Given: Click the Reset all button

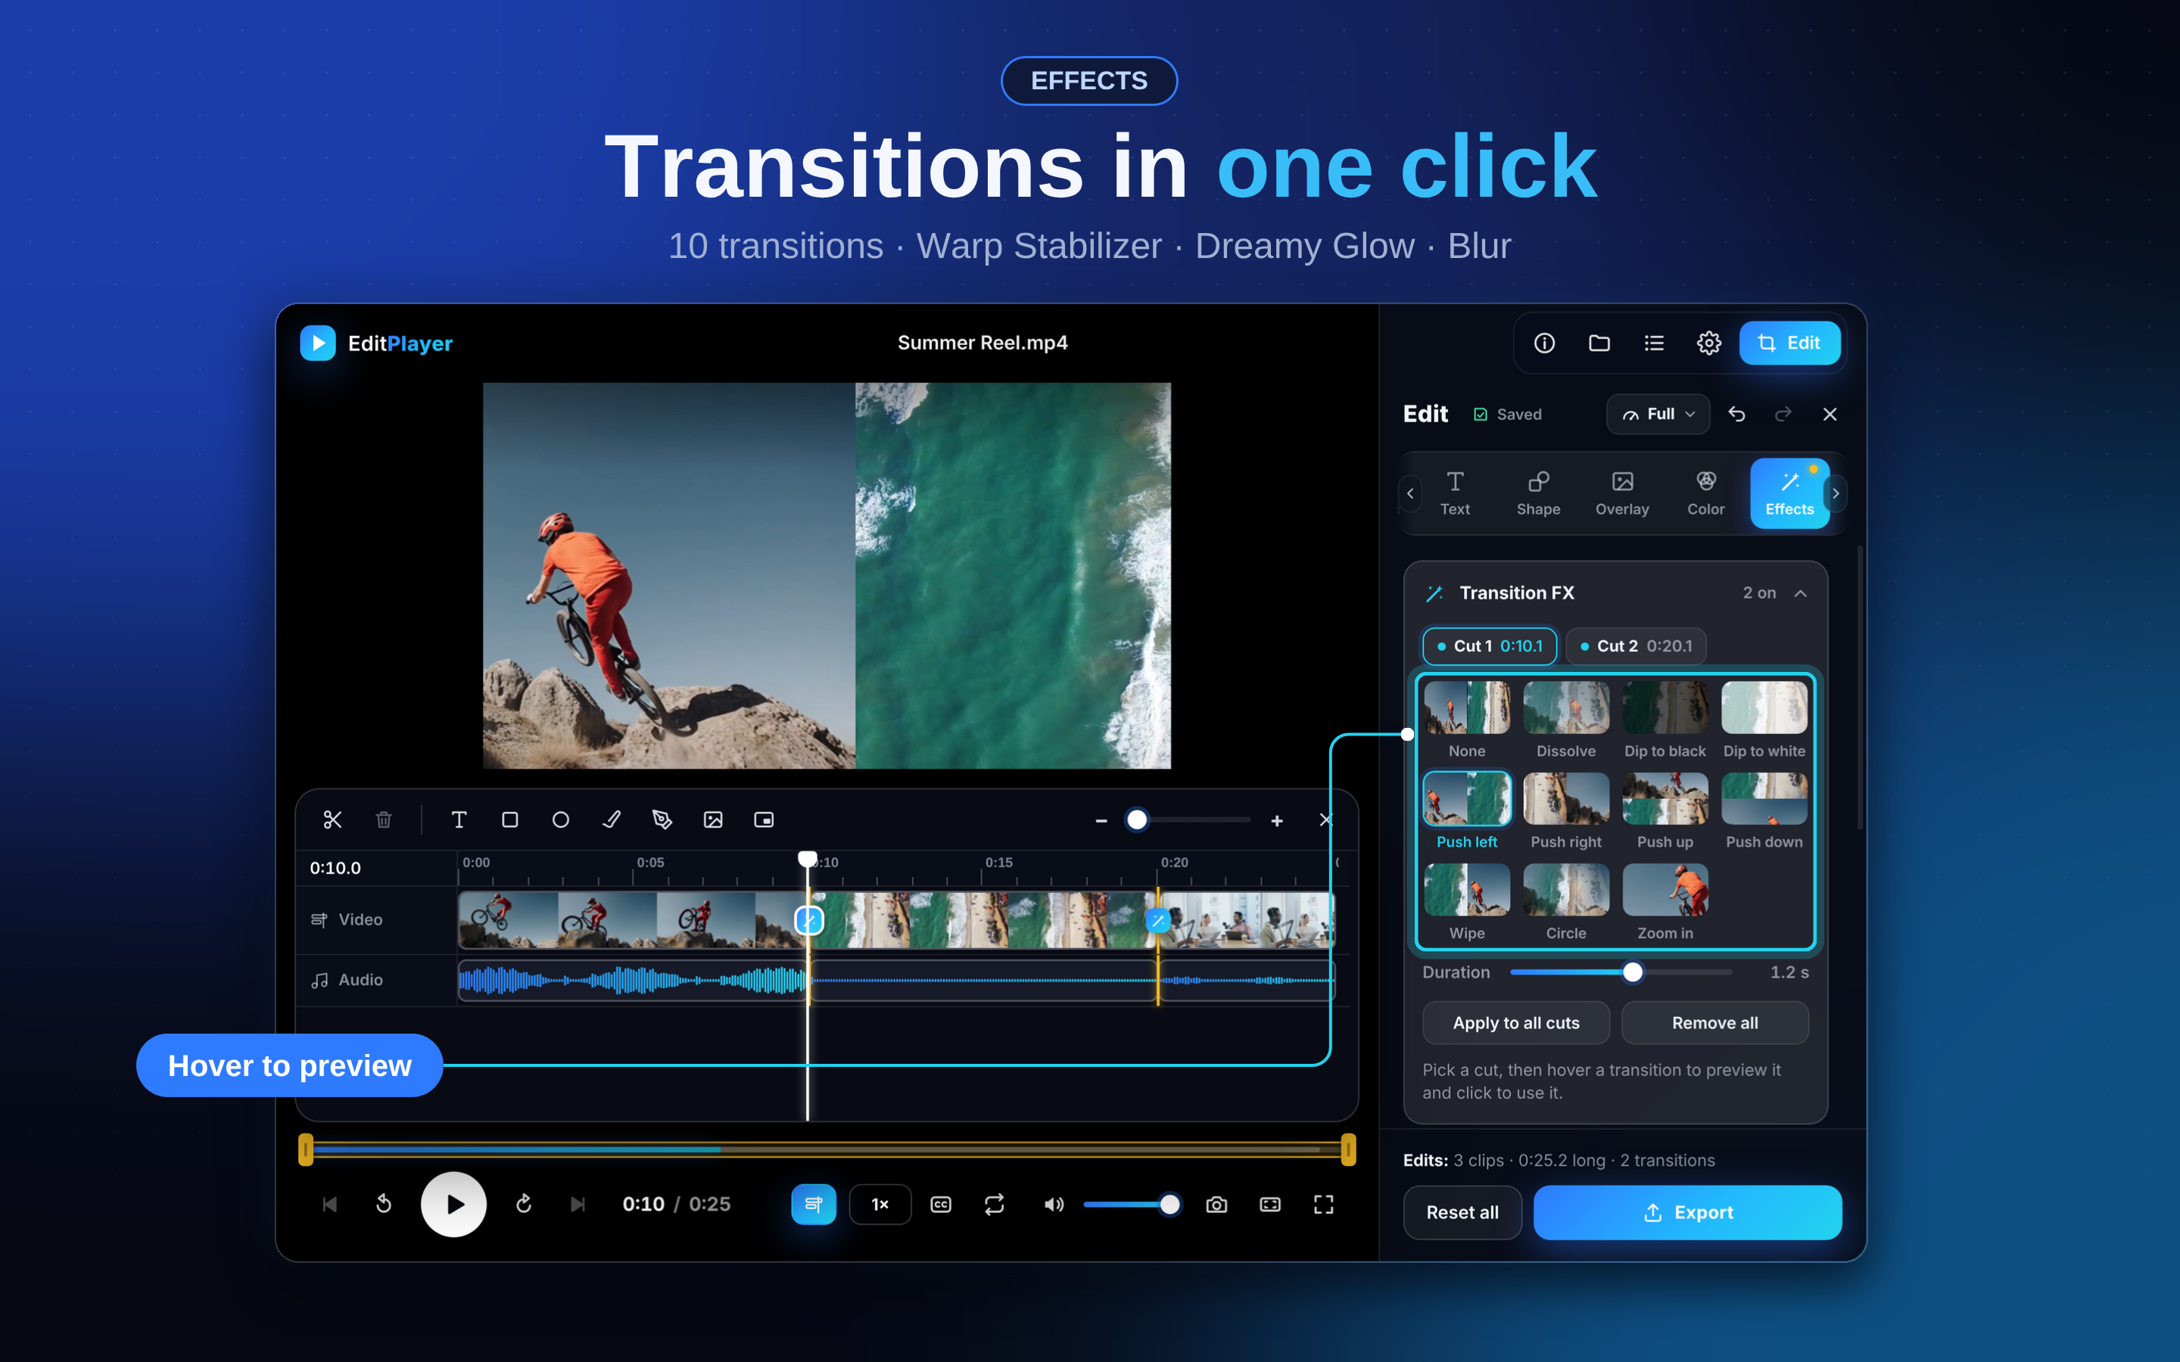Looking at the screenshot, I should pos(1462,1212).
